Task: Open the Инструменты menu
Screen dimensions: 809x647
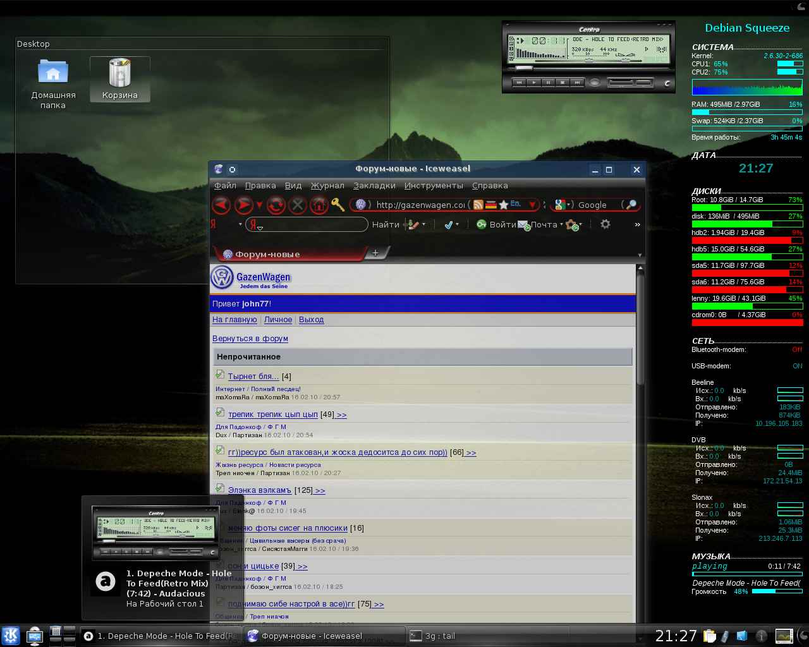Action: [x=434, y=185]
